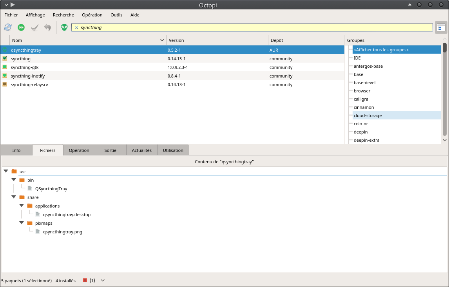Click the title bar play arrow icon
This screenshot has width=449, height=287.
(x=13, y=5)
